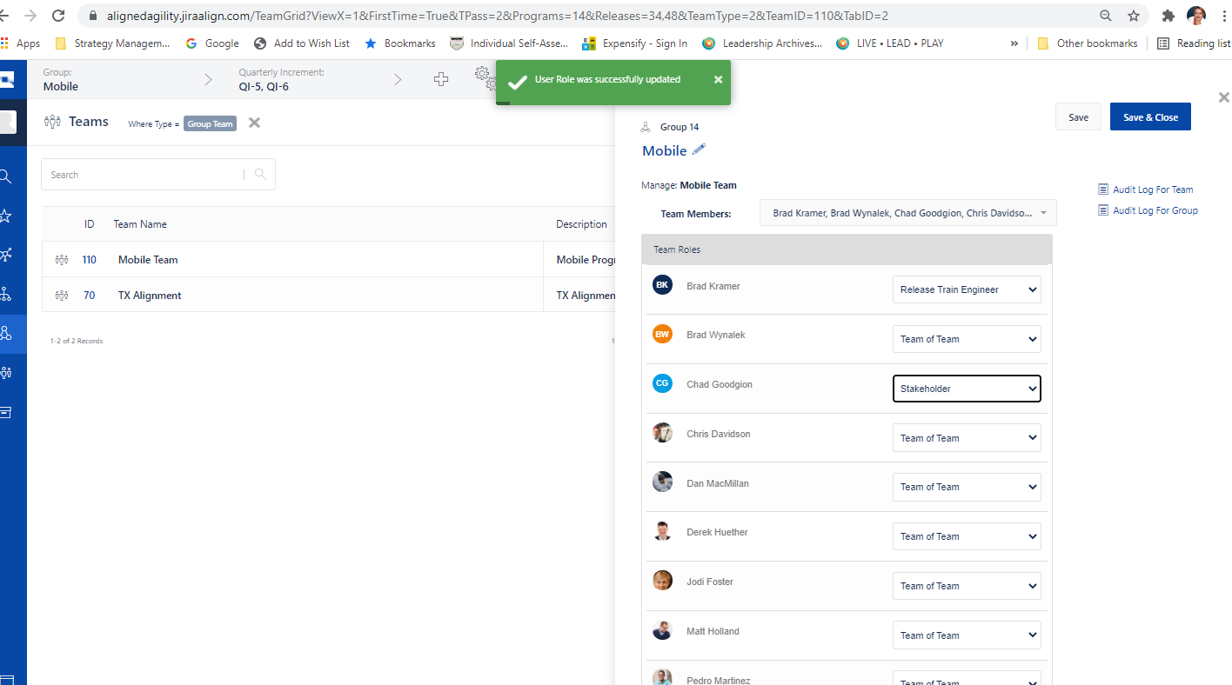Select the Mobile Group breadcrumb
The image size is (1232, 685).
(x=61, y=86)
